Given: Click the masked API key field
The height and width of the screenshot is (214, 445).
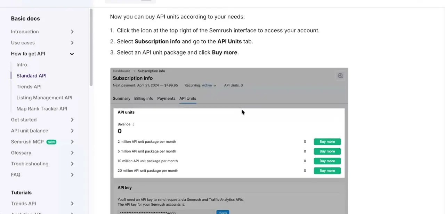Looking at the screenshot, I should 166,212.
